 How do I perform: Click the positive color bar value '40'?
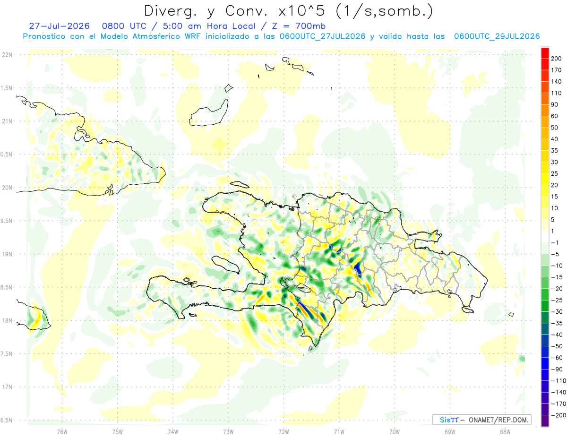(555, 139)
